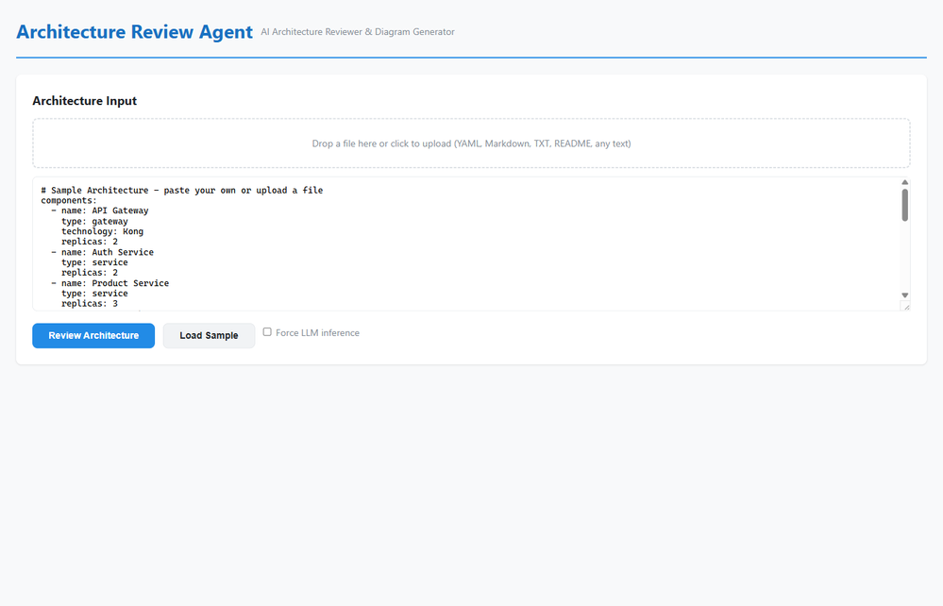Click the 'type: gateway' line
The width and height of the screenshot is (943, 606).
click(x=94, y=221)
